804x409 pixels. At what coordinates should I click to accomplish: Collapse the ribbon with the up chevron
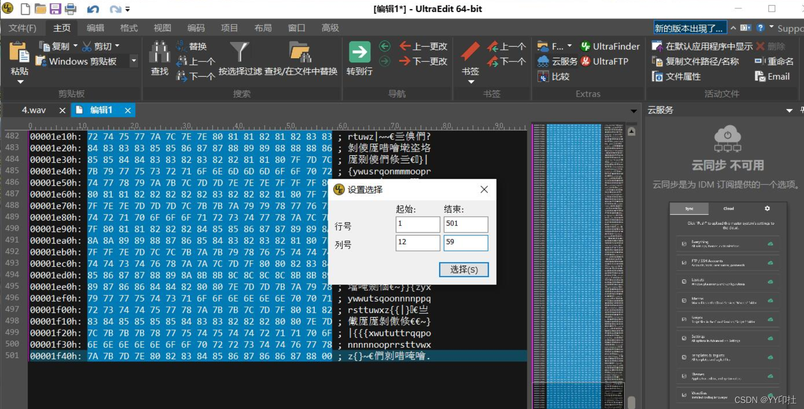(x=733, y=28)
